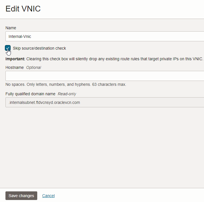The width and height of the screenshot is (204, 202).
Task: Click the 'Read-only' tag beside domain name
Action: (67, 94)
